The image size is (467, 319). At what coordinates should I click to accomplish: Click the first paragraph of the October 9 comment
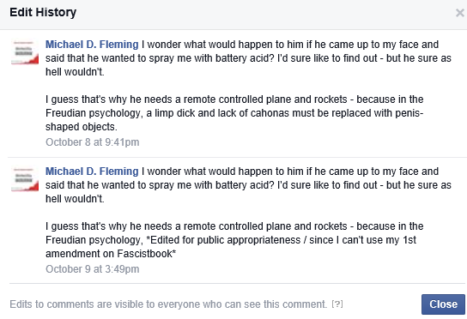248,185
